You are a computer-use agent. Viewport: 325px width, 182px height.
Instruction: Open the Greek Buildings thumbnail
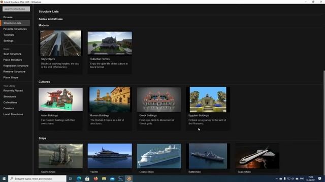coord(159,100)
